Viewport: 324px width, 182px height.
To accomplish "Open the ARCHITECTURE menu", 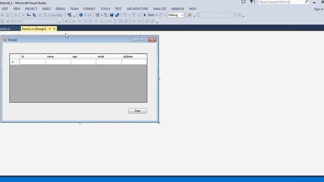I will (137, 9).
